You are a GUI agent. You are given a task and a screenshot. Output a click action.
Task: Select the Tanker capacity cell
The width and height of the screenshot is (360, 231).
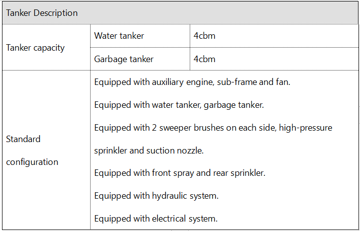point(46,47)
